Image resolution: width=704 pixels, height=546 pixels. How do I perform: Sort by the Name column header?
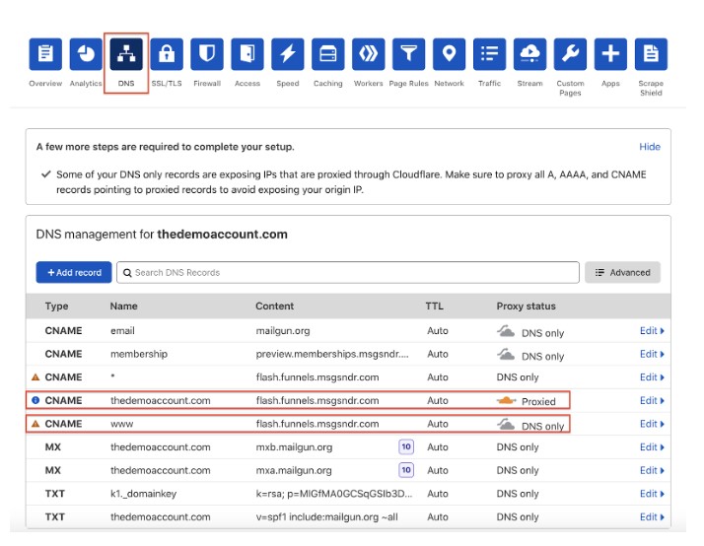coord(124,307)
